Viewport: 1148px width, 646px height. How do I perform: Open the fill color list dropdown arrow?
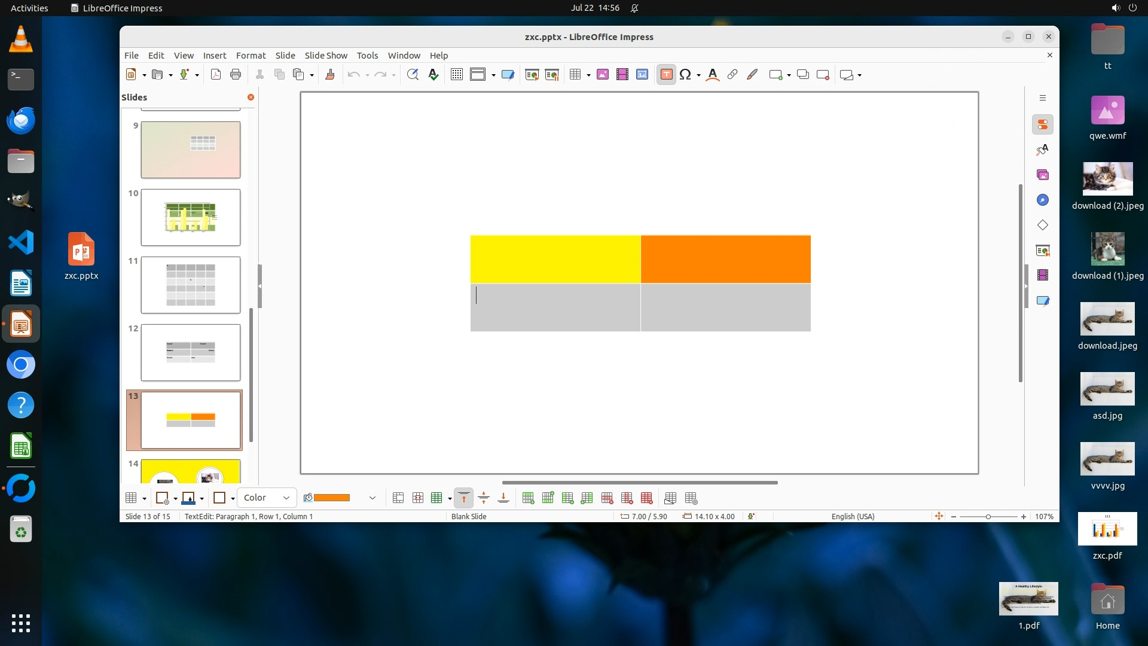(x=372, y=498)
